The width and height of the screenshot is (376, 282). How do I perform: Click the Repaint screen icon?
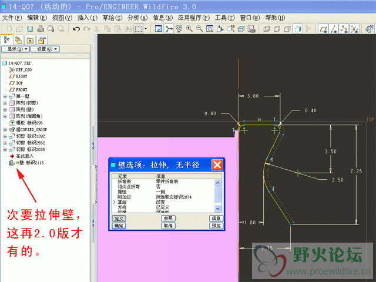pyautogui.click(x=159, y=29)
